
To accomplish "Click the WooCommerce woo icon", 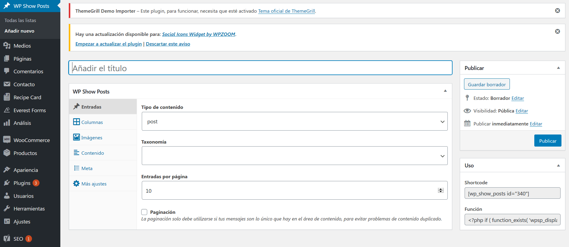I will click(x=7, y=140).
